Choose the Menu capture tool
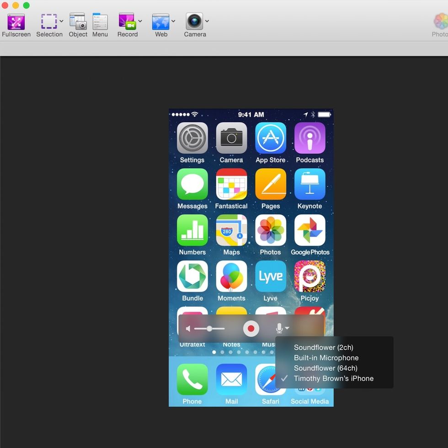 [x=100, y=21]
